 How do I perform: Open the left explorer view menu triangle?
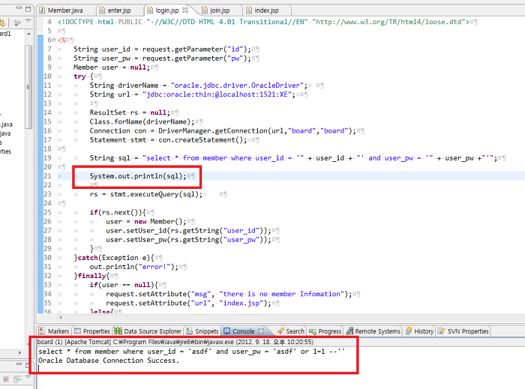pos(28,21)
